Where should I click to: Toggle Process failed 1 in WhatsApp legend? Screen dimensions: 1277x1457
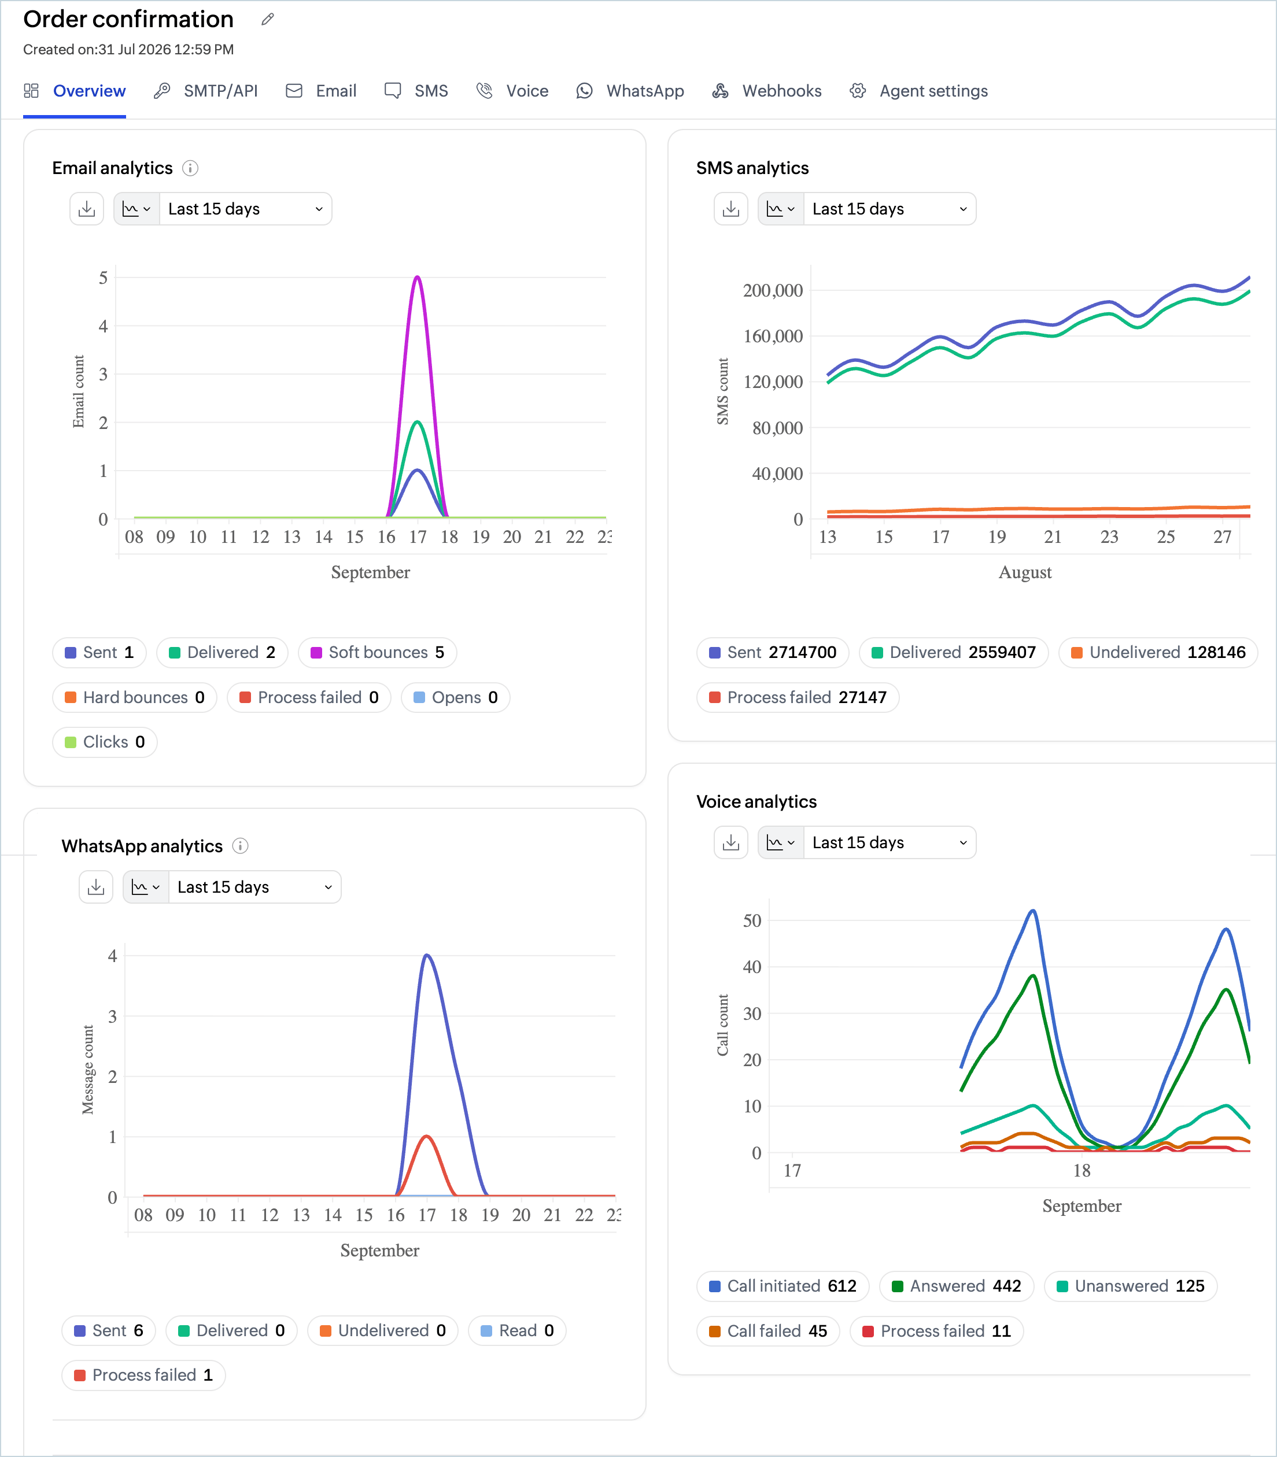click(143, 1375)
